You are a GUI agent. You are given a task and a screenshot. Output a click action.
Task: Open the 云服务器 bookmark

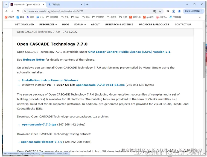click(x=175, y=17)
